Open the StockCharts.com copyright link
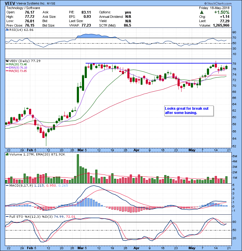This screenshot has height=251, width=242. pos(218,3)
